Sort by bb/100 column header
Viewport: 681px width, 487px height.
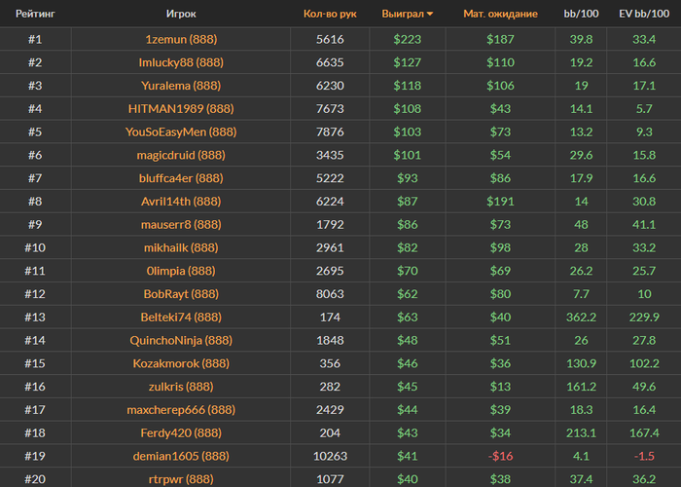(581, 14)
